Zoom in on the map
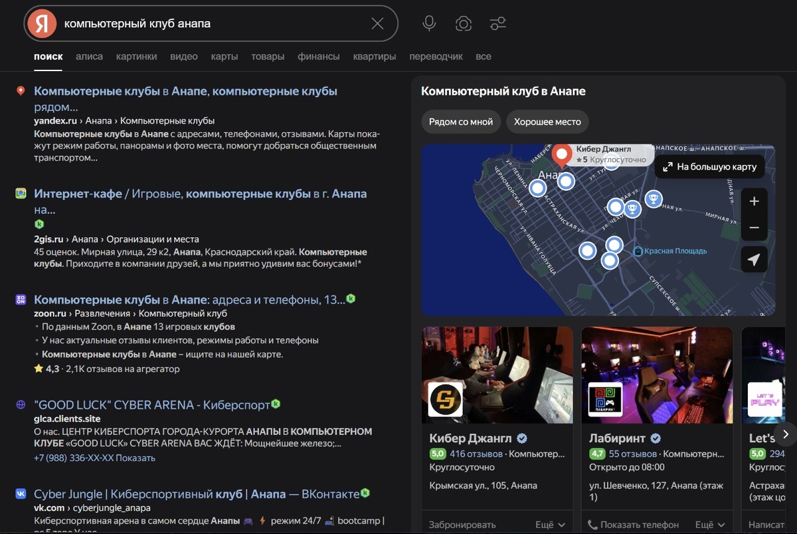 point(754,201)
